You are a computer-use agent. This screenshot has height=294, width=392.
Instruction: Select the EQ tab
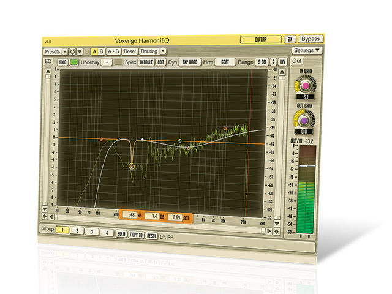pos(48,61)
